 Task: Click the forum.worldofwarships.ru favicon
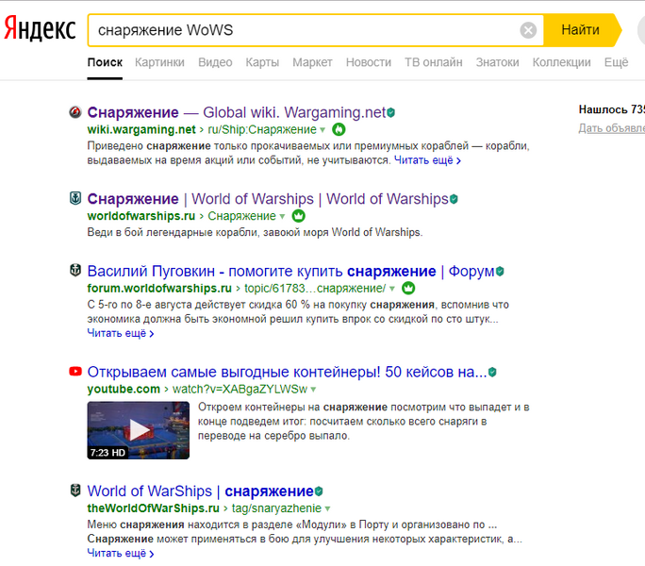75,271
